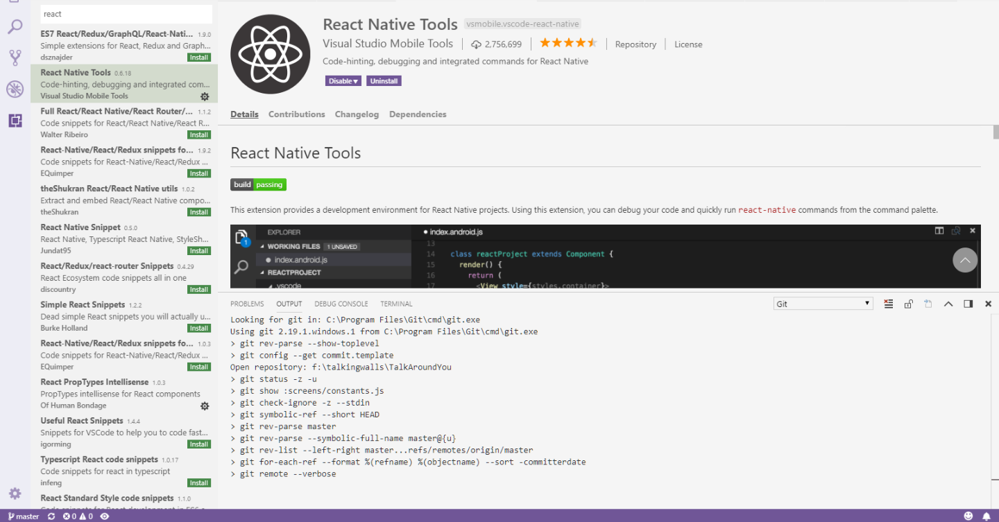This screenshot has width=999, height=522.
Task: Open the Source Control view
Action: point(15,58)
